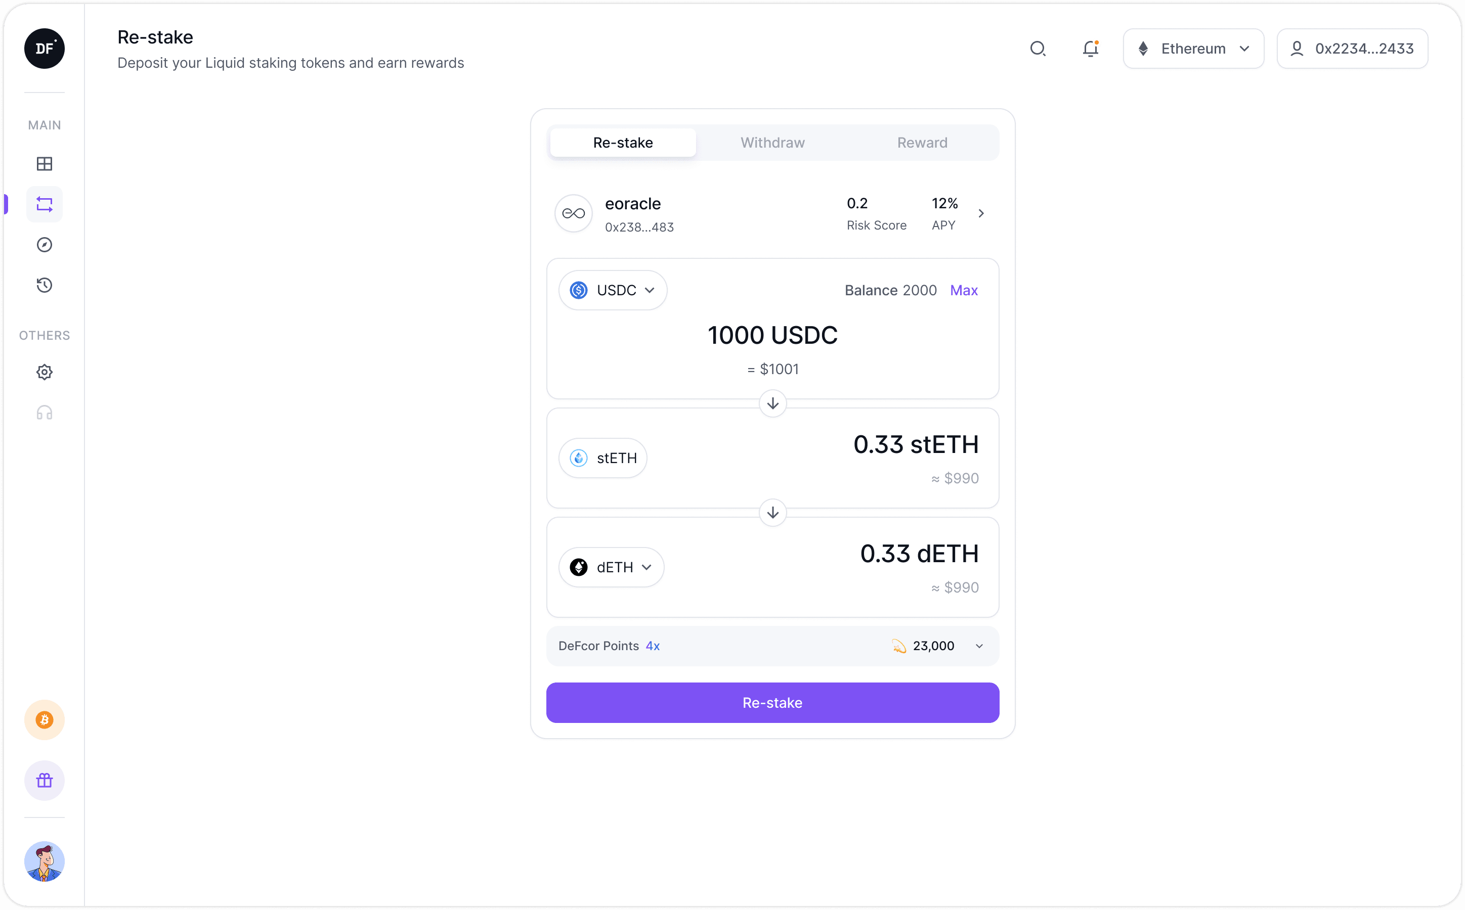This screenshot has width=1465, height=910.
Task: Open the purple gift rewards icon
Action: pyautogui.click(x=44, y=781)
